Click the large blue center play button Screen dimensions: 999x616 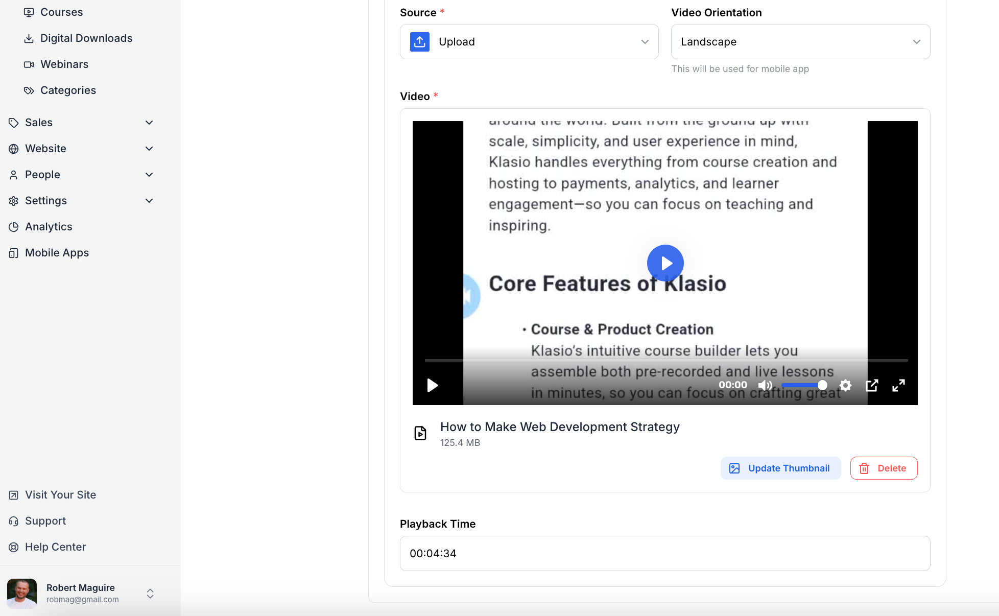tap(665, 263)
